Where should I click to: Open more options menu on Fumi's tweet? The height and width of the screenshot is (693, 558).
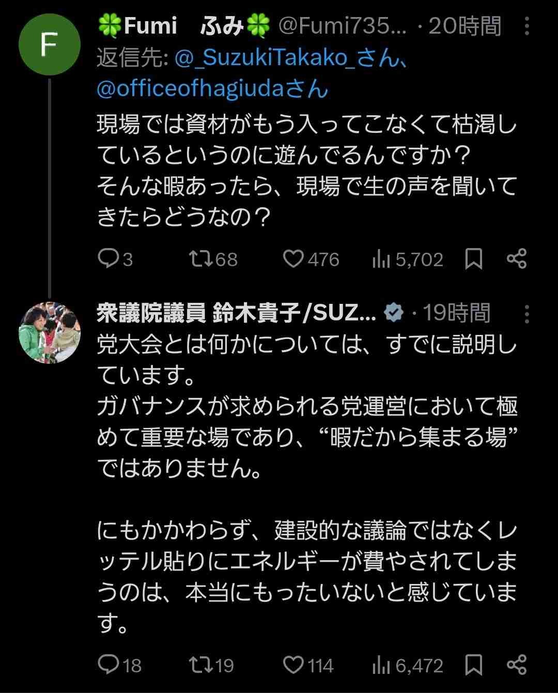point(526,26)
